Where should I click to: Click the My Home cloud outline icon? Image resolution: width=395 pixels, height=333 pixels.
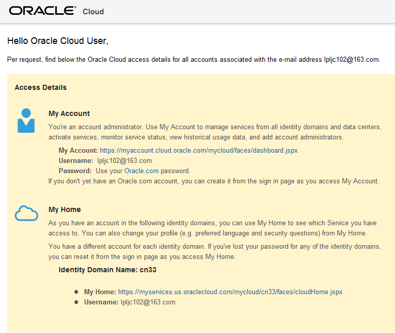click(26, 213)
